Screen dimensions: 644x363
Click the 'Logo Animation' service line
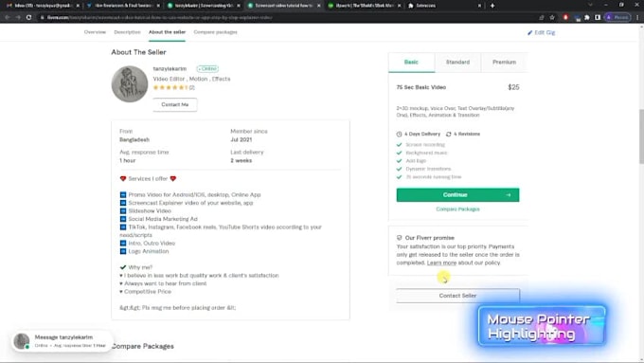(x=149, y=251)
